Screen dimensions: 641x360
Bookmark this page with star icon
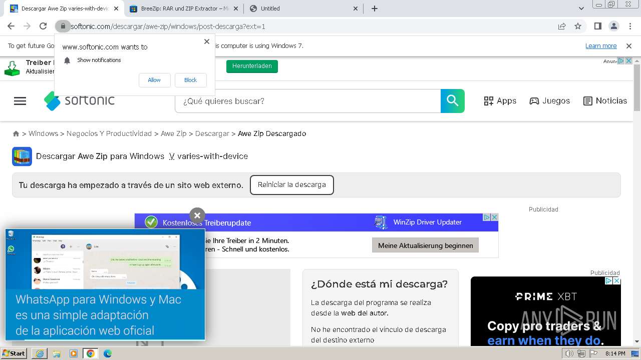point(578,26)
